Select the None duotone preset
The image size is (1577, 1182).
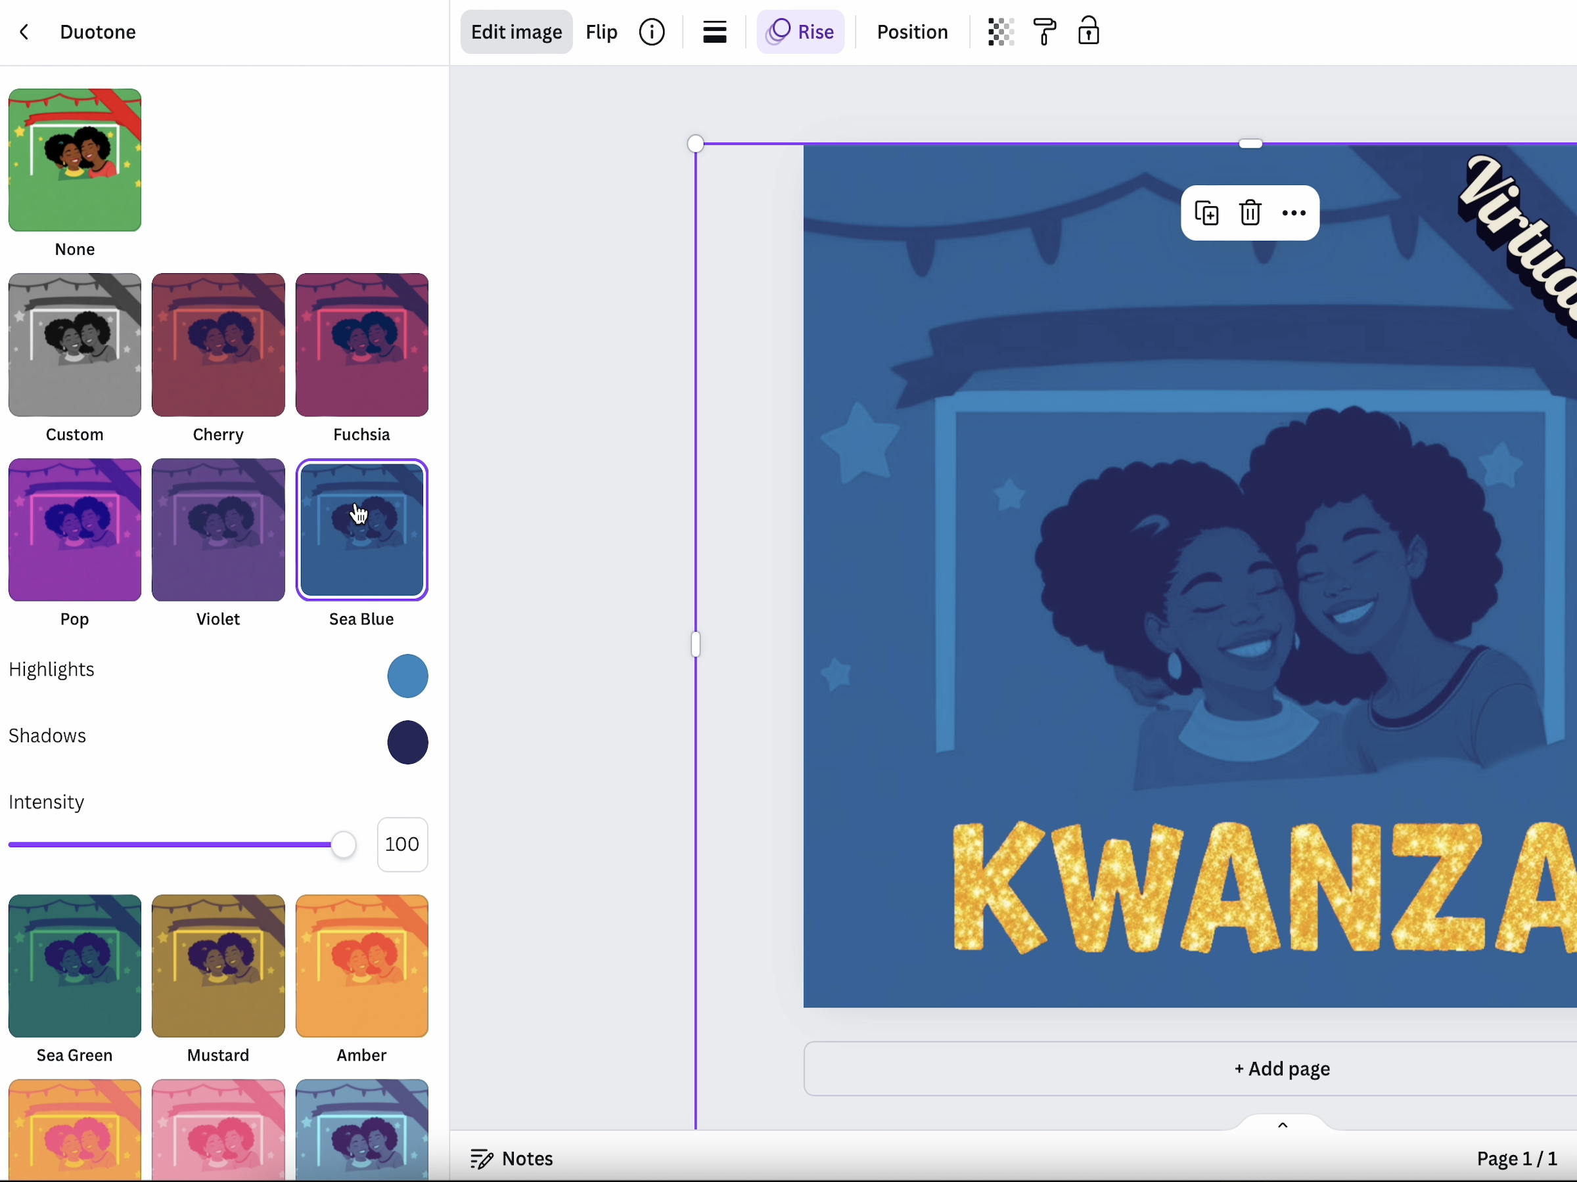tap(75, 160)
